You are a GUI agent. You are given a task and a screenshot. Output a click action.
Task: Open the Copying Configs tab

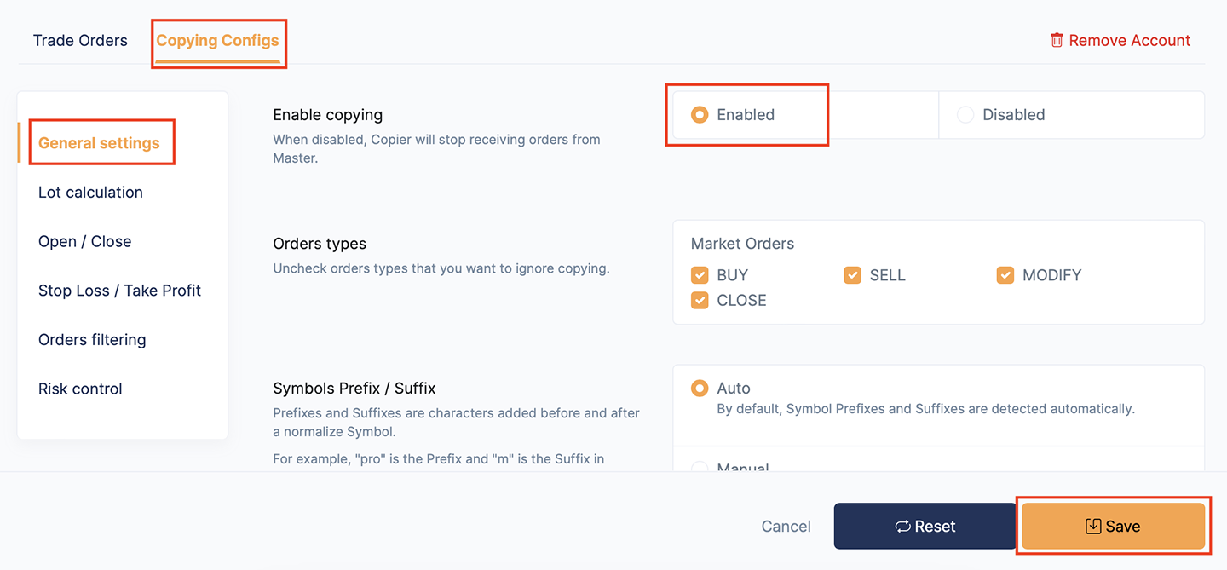click(x=217, y=40)
